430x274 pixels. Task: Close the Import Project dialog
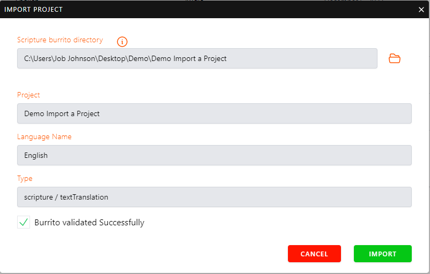(421, 9)
